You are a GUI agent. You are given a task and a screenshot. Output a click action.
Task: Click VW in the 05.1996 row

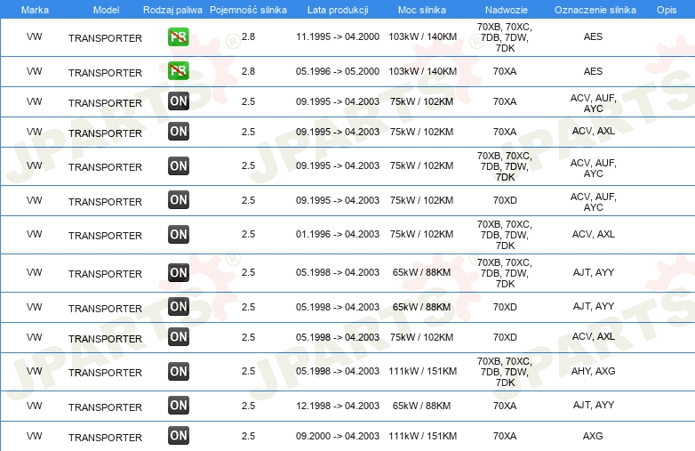click(34, 71)
